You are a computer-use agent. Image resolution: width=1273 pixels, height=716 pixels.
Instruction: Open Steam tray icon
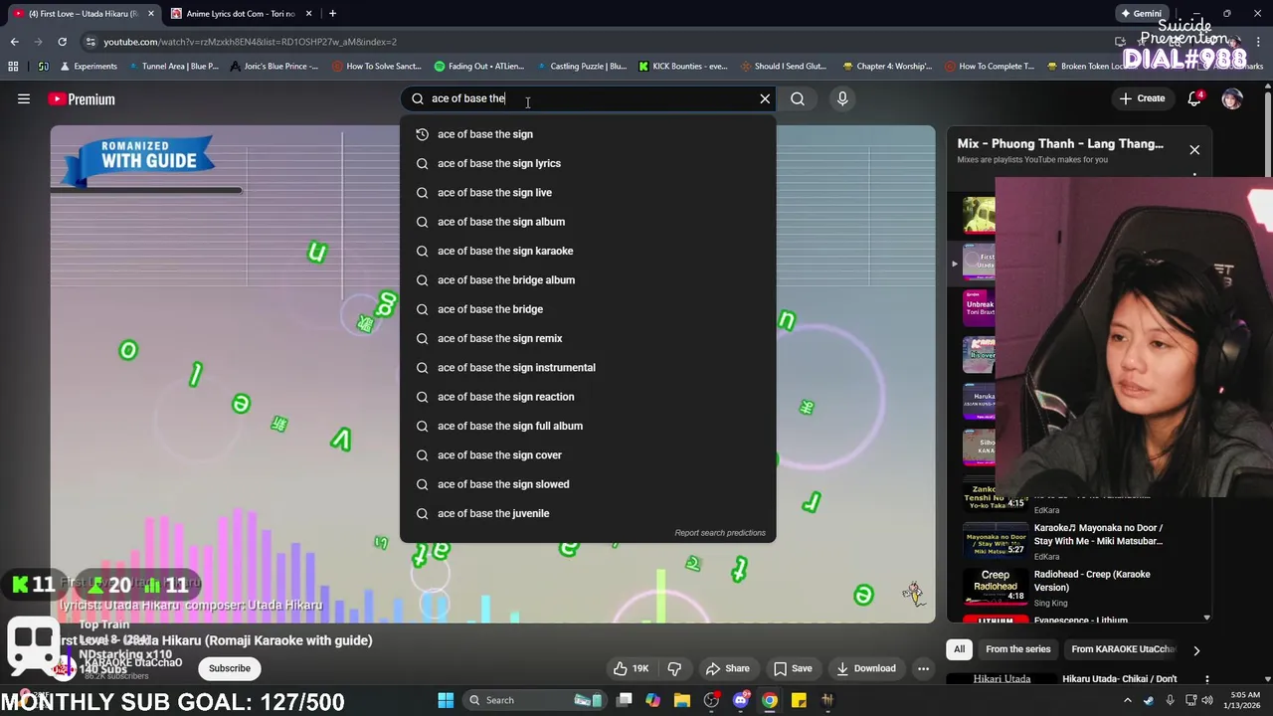[x=1149, y=700]
